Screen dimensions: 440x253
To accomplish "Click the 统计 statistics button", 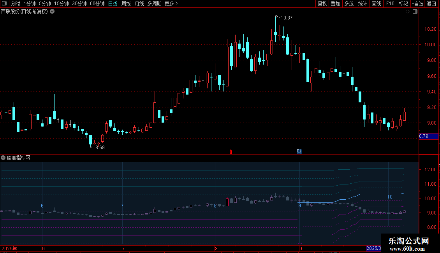I will pyautogui.click(x=362, y=4).
